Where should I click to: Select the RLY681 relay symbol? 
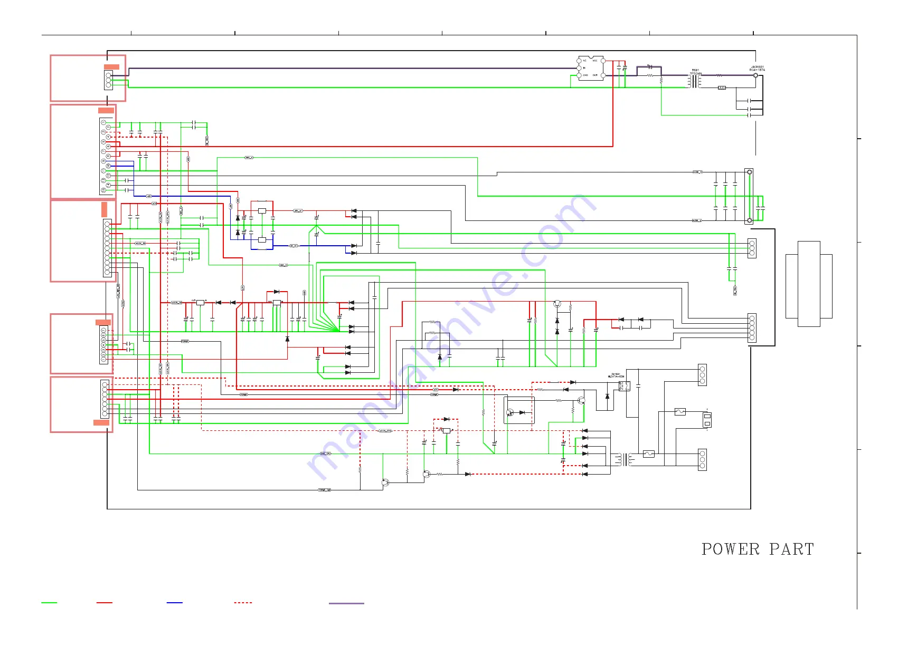[x=624, y=385]
